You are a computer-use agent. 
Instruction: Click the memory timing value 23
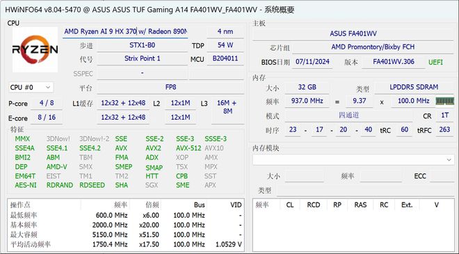293,129
